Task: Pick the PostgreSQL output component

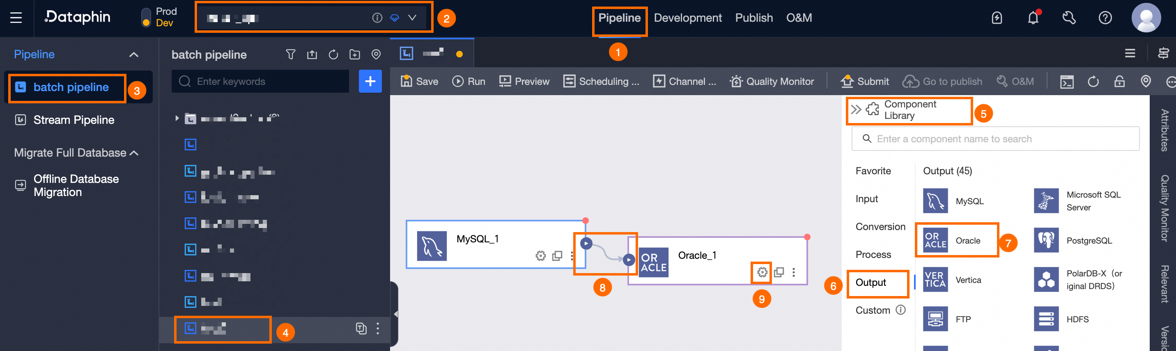Action: pos(1073,240)
